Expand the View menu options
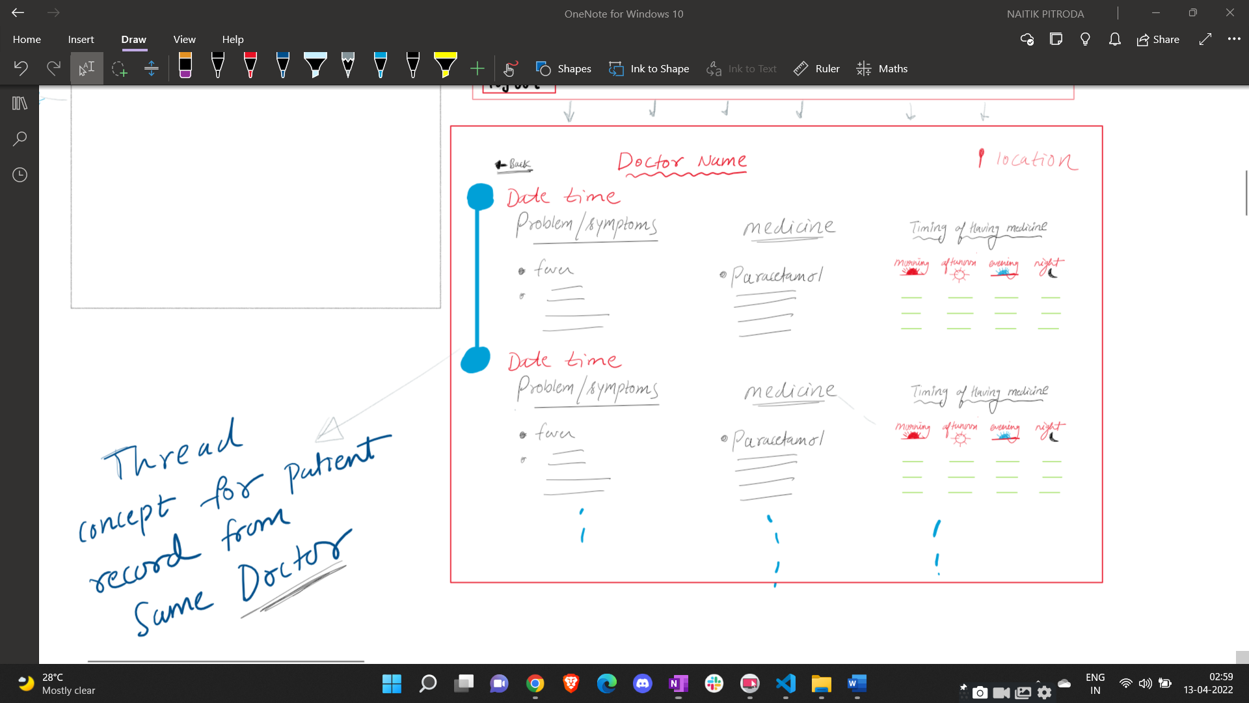 [185, 40]
